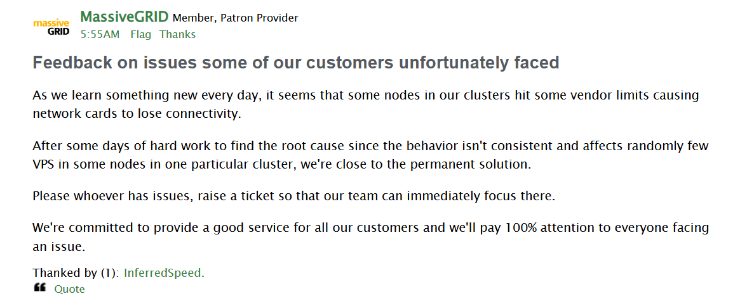Viewport: 754px width, 301px height.
Task: Click paragraph starting 'We're committed to provide'
Action: [x=371, y=237]
